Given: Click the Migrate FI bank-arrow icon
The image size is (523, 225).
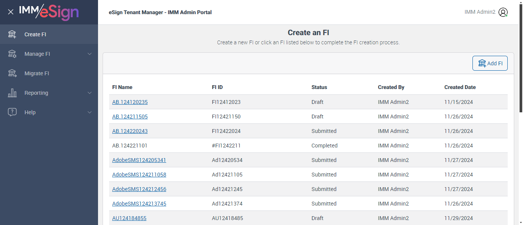Looking at the screenshot, I should pos(12,73).
